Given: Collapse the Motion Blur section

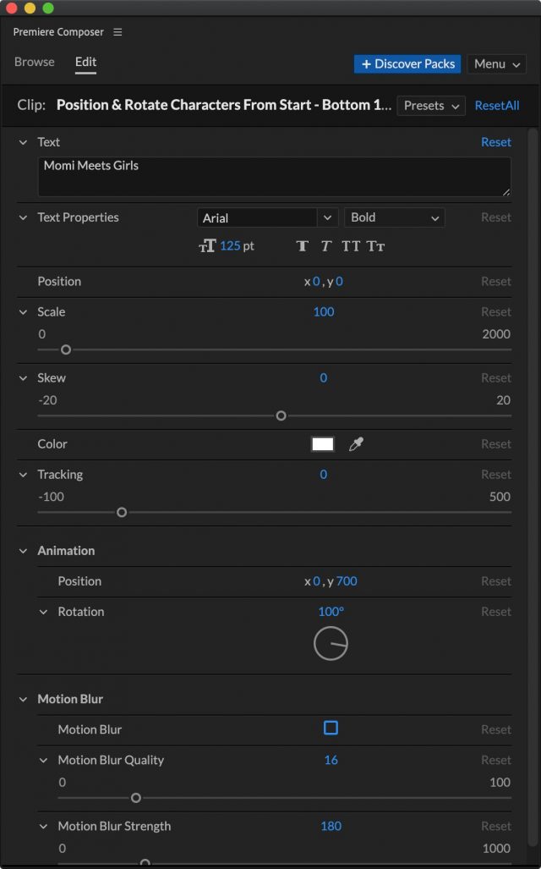Looking at the screenshot, I should 23,700.
